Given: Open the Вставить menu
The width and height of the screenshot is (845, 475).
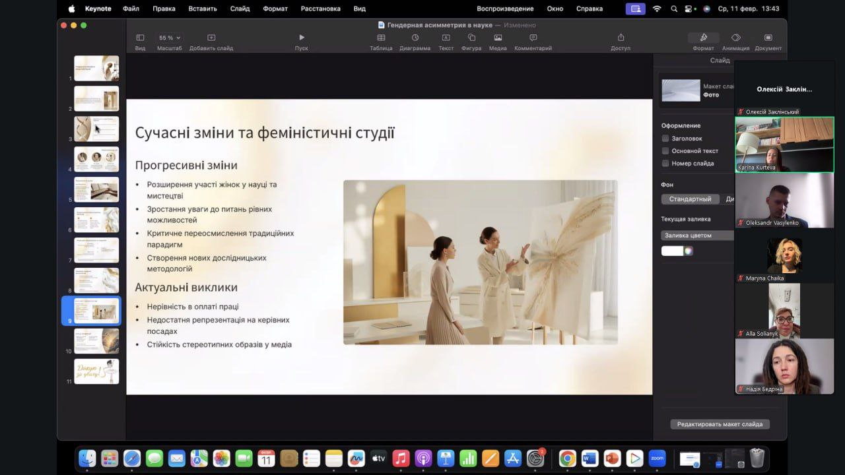Looking at the screenshot, I should pyautogui.click(x=203, y=9).
